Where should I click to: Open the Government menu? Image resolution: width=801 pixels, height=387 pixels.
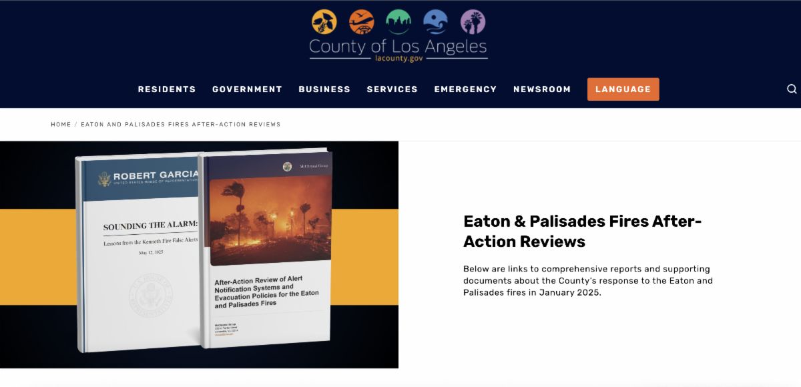(x=247, y=89)
